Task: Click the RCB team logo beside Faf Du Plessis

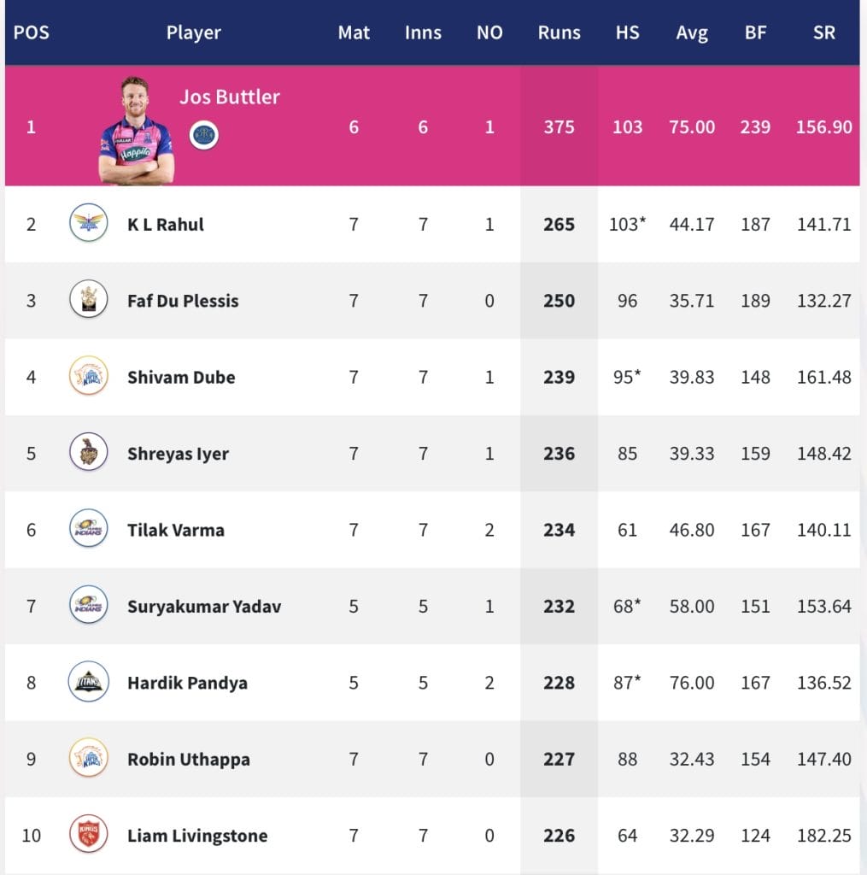Action: 89,300
